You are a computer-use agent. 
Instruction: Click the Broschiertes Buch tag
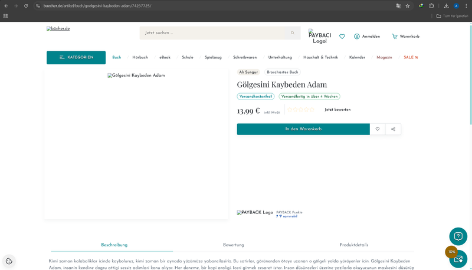pos(283,72)
